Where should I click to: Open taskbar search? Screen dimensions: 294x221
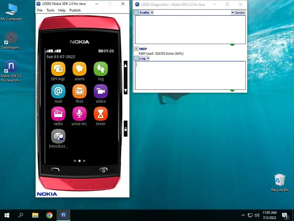[x=21, y=215]
